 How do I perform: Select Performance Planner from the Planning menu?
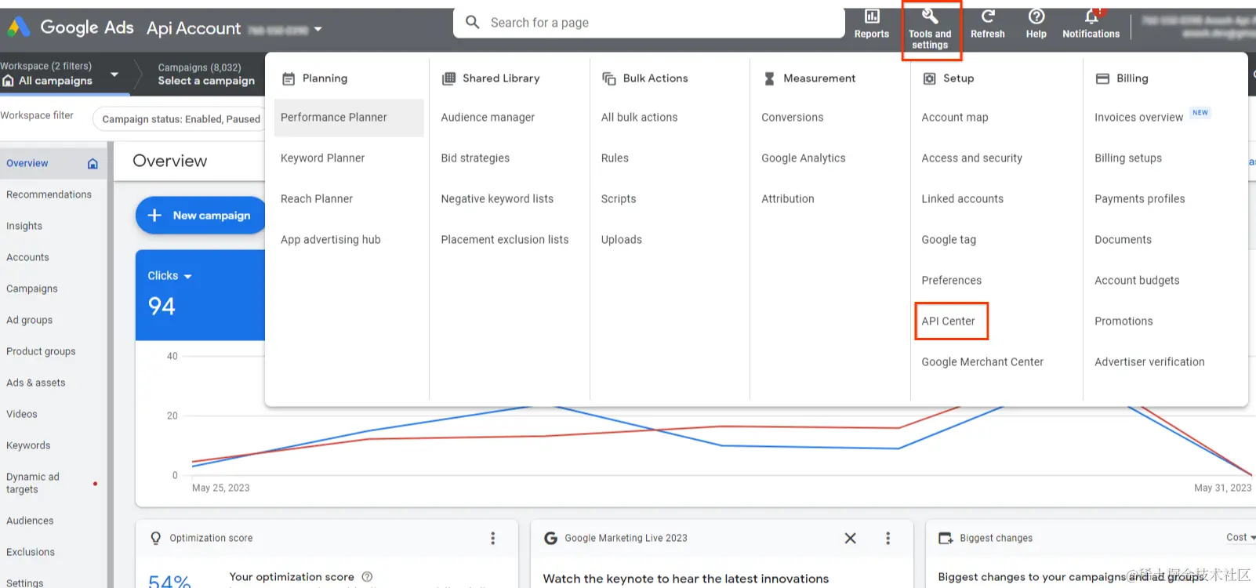pos(349,118)
